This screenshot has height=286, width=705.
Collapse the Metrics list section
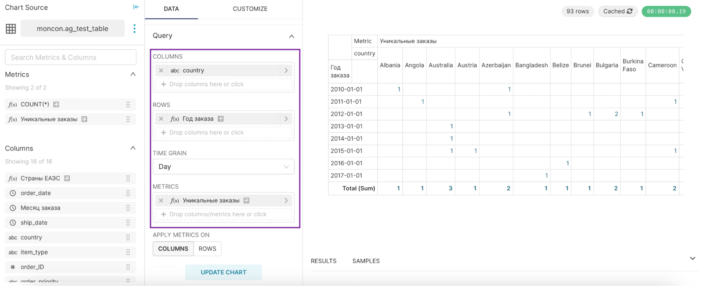coord(133,74)
